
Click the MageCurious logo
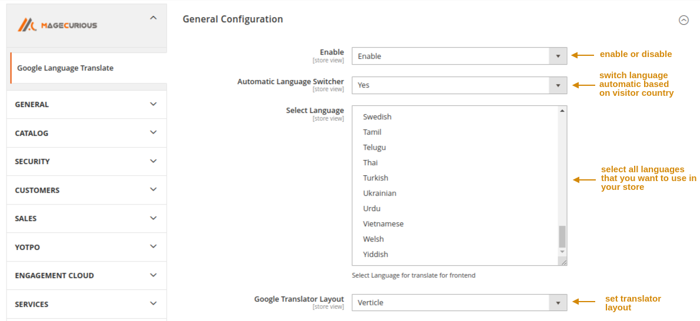[x=57, y=25]
